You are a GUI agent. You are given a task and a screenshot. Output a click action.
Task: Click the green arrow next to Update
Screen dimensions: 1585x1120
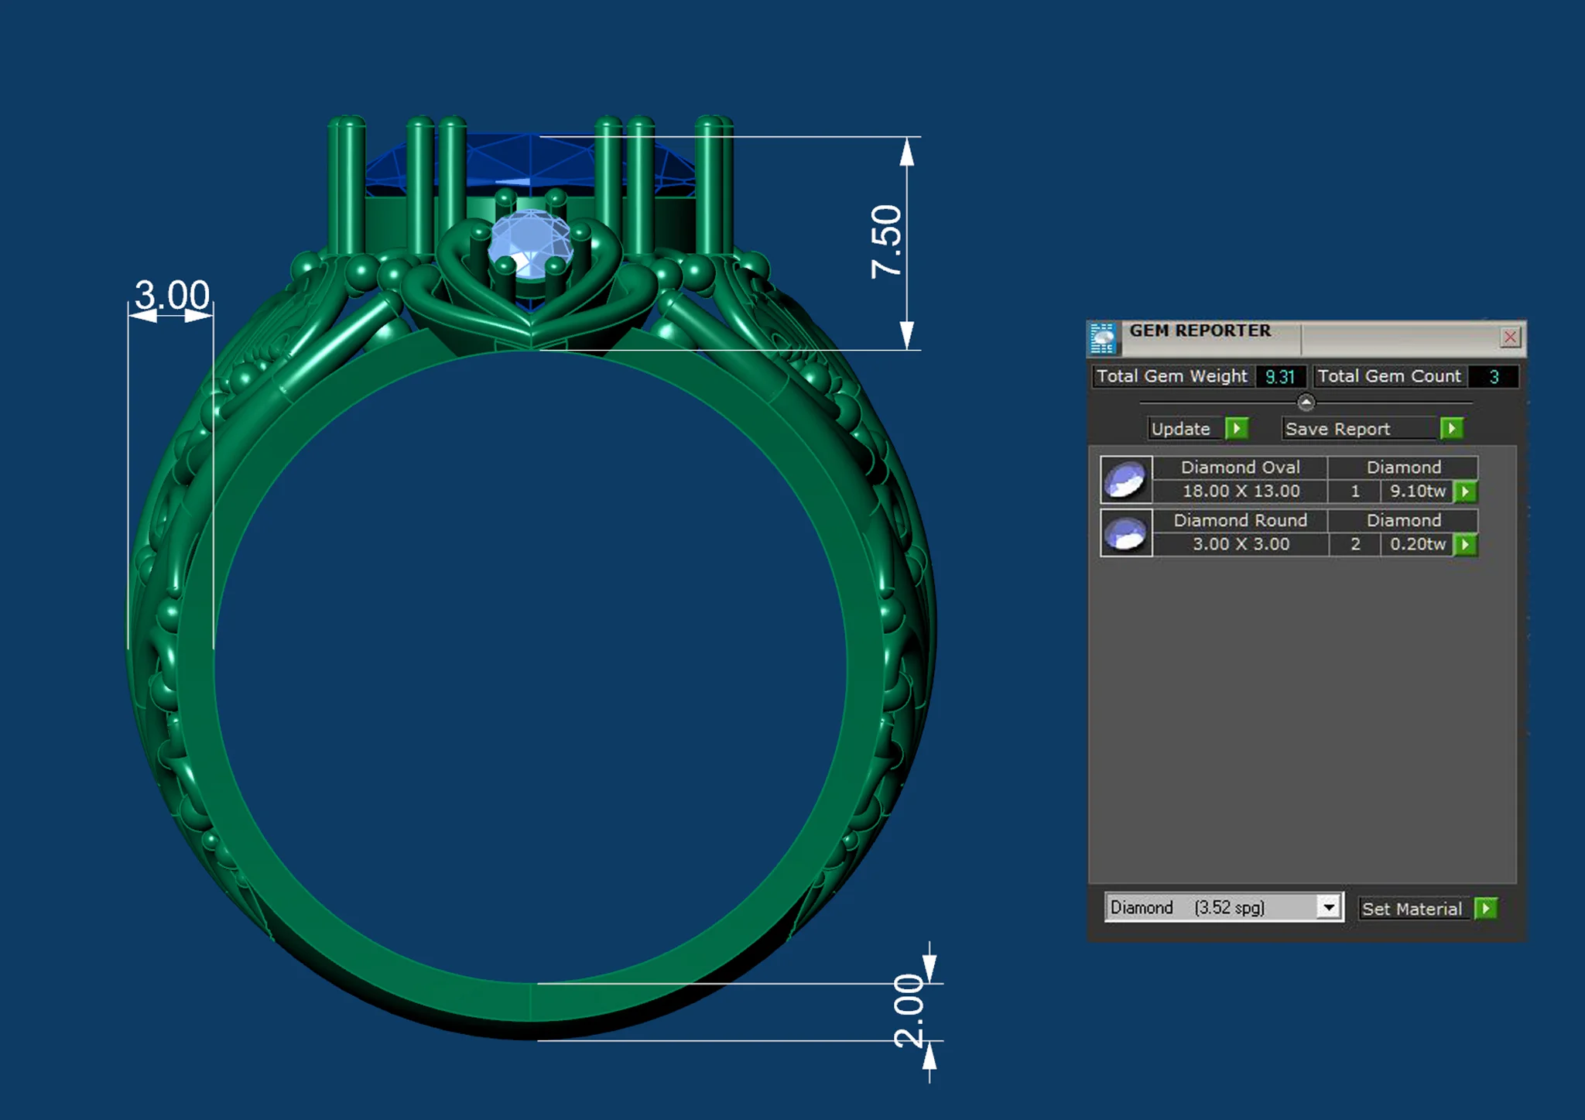point(1237,428)
